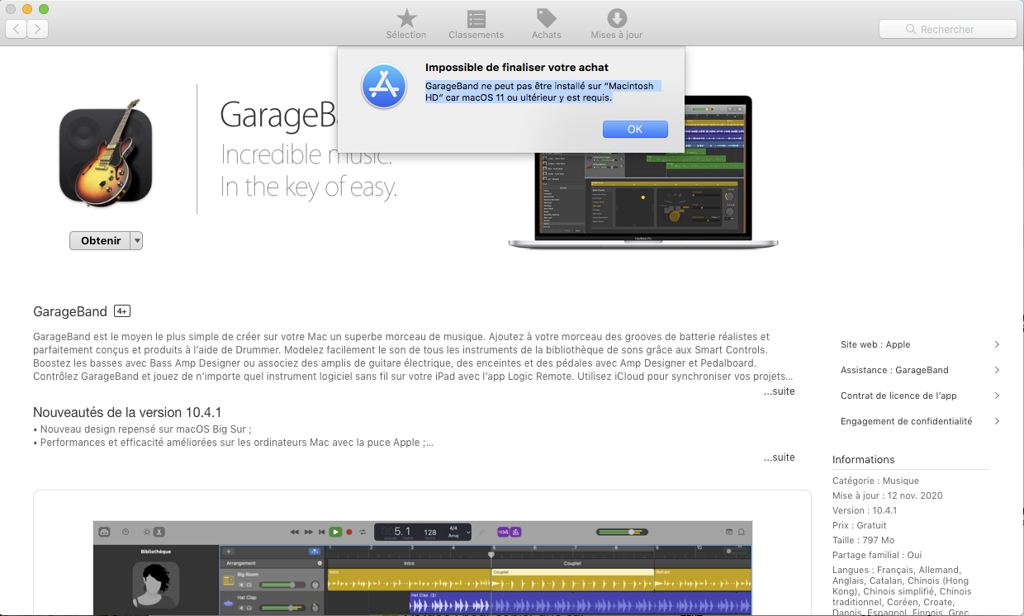
Task: Open the Achats tag tab
Action: pyautogui.click(x=546, y=24)
